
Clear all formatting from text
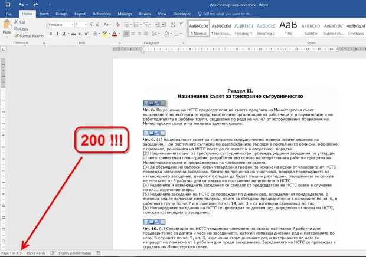pyautogui.click(x=118, y=25)
